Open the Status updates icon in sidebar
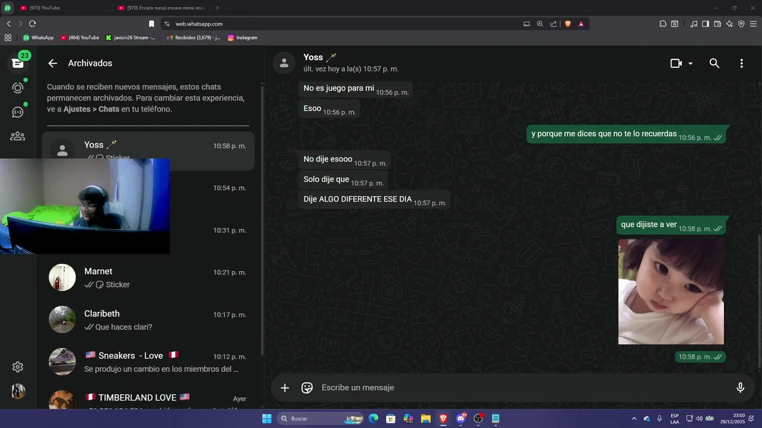This screenshot has width=762, height=428. click(x=18, y=87)
